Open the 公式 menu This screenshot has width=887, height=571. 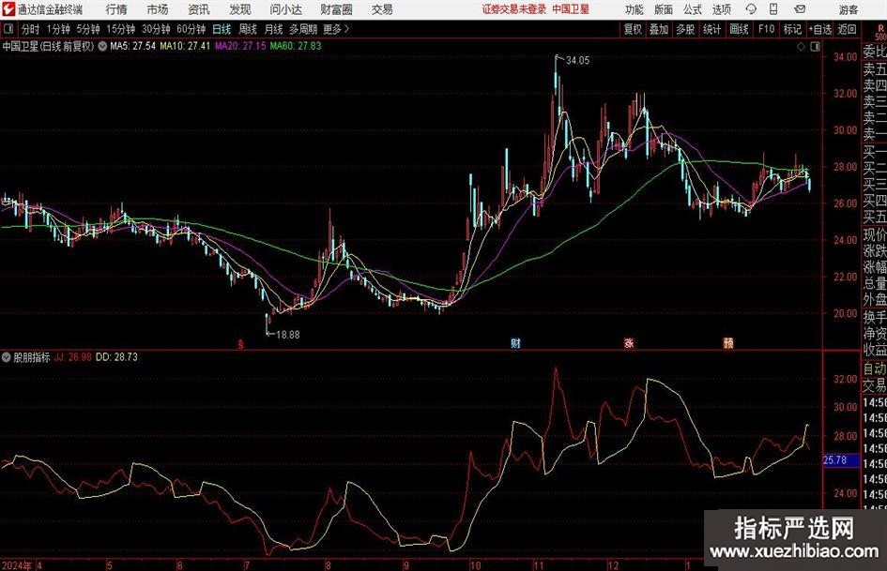693,9
